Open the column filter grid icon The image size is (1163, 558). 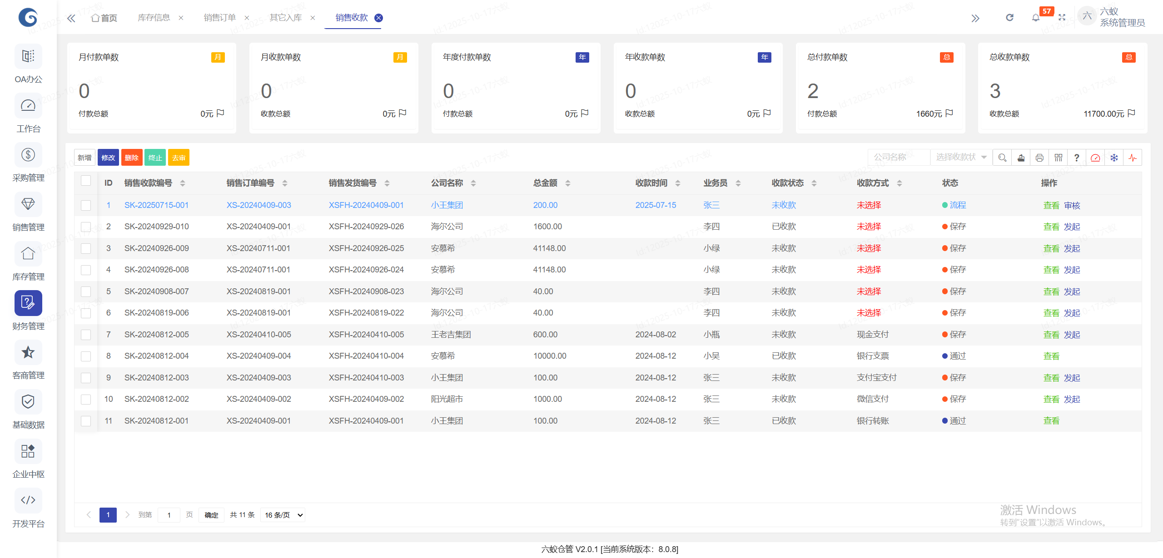click(1058, 158)
